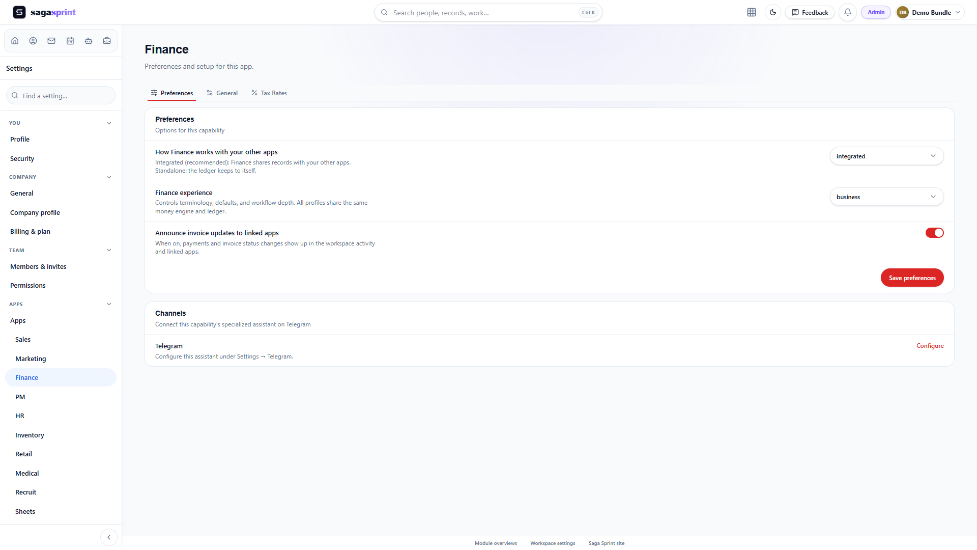Collapse the sidebar with chevron button
977x550 pixels.
[109, 537]
